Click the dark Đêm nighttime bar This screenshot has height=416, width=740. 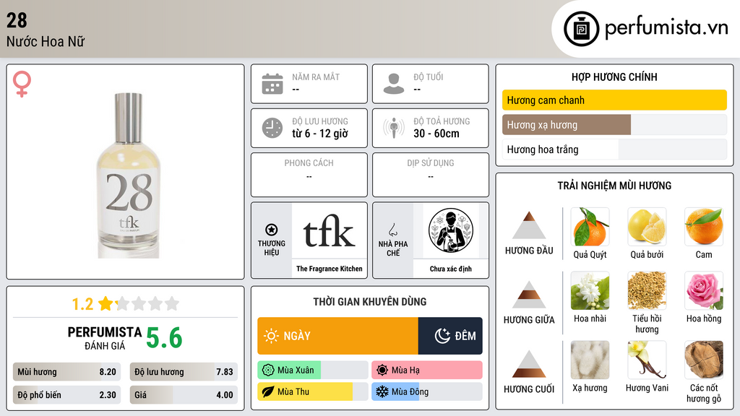coord(450,336)
